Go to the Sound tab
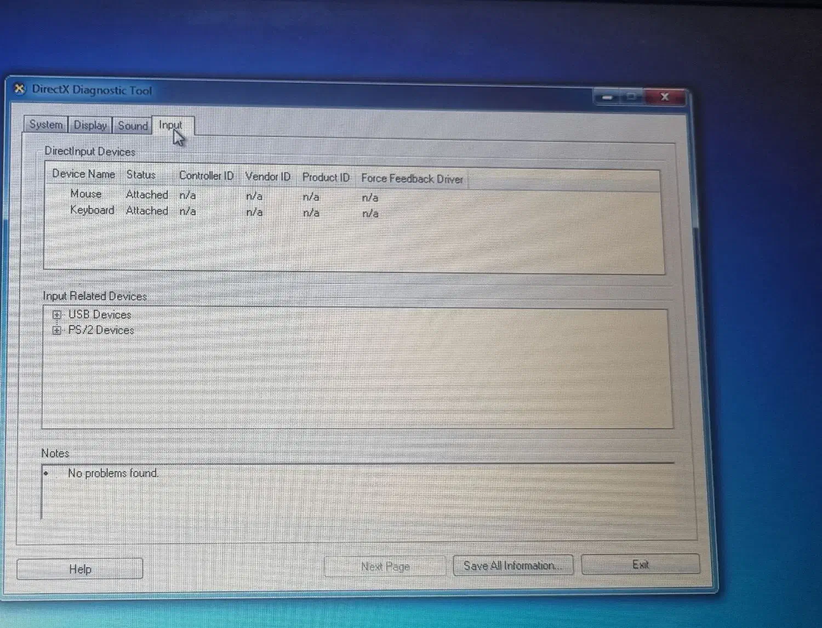The width and height of the screenshot is (822, 628). tap(133, 125)
